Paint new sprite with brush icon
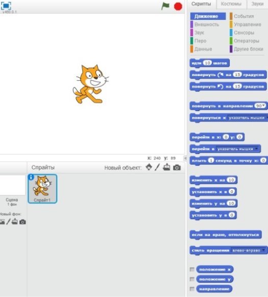The width and height of the screenshot is (268, 297). coord(157,167)
